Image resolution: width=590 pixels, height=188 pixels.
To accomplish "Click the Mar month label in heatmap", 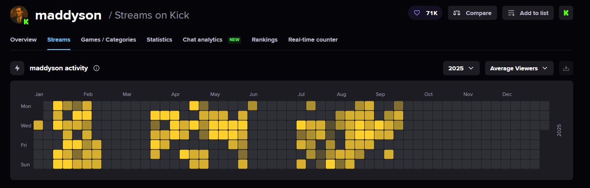I will click(x=127, y=94).
